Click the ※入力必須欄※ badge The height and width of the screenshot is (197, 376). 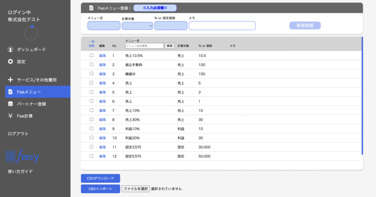point(155,8)
